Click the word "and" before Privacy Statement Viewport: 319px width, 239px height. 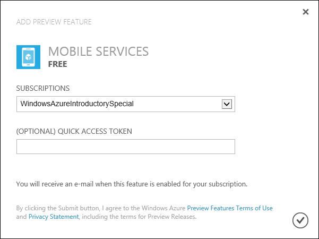(x=21, y=217)
